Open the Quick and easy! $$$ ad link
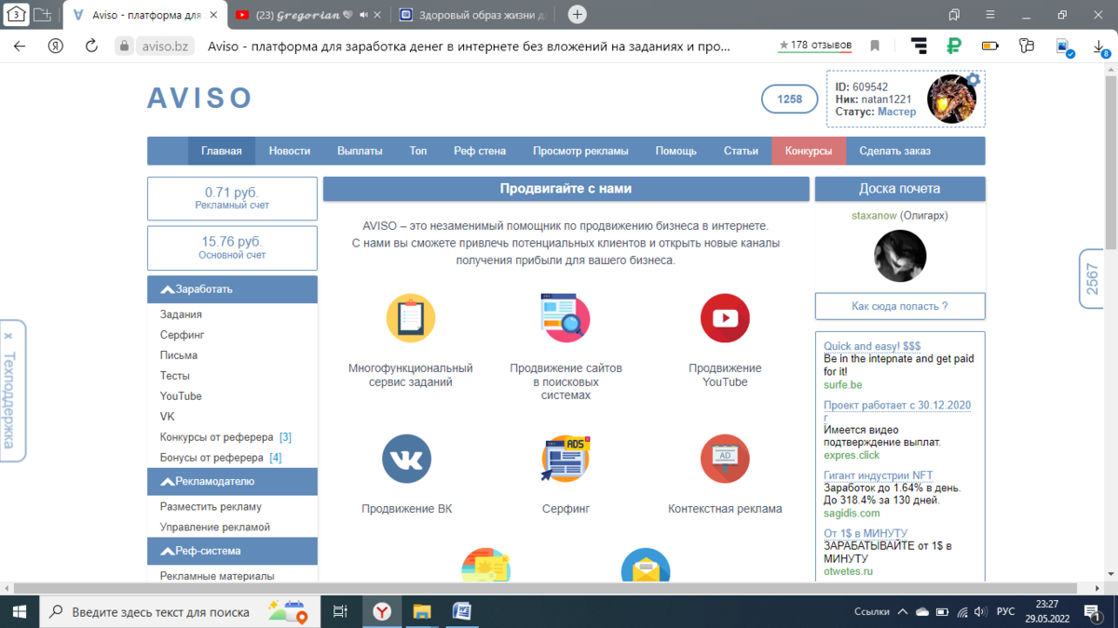Viewport: 1118px width, 628px height. point(872,346)
